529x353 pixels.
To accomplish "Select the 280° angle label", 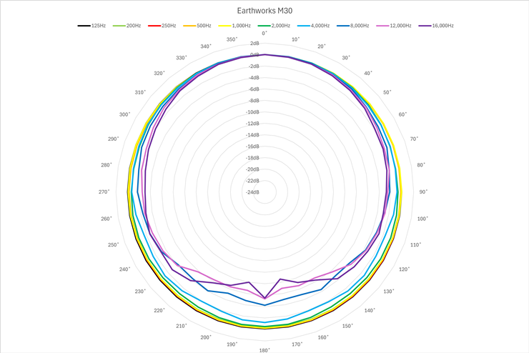I will [x=107, y=165].
